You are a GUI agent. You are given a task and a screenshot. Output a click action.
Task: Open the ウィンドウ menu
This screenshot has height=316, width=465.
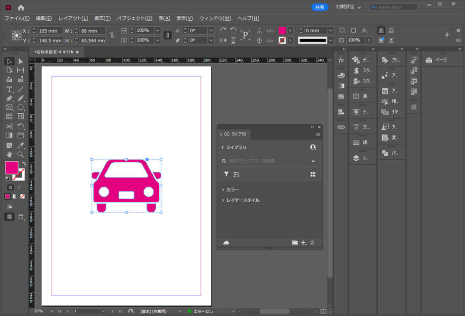click(x=215, y=18)
